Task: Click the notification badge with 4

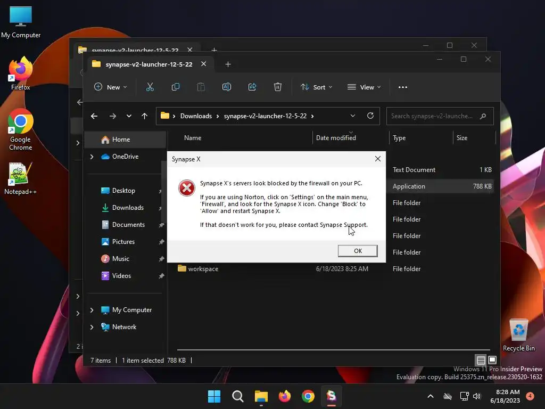Action: click(530, 396)
